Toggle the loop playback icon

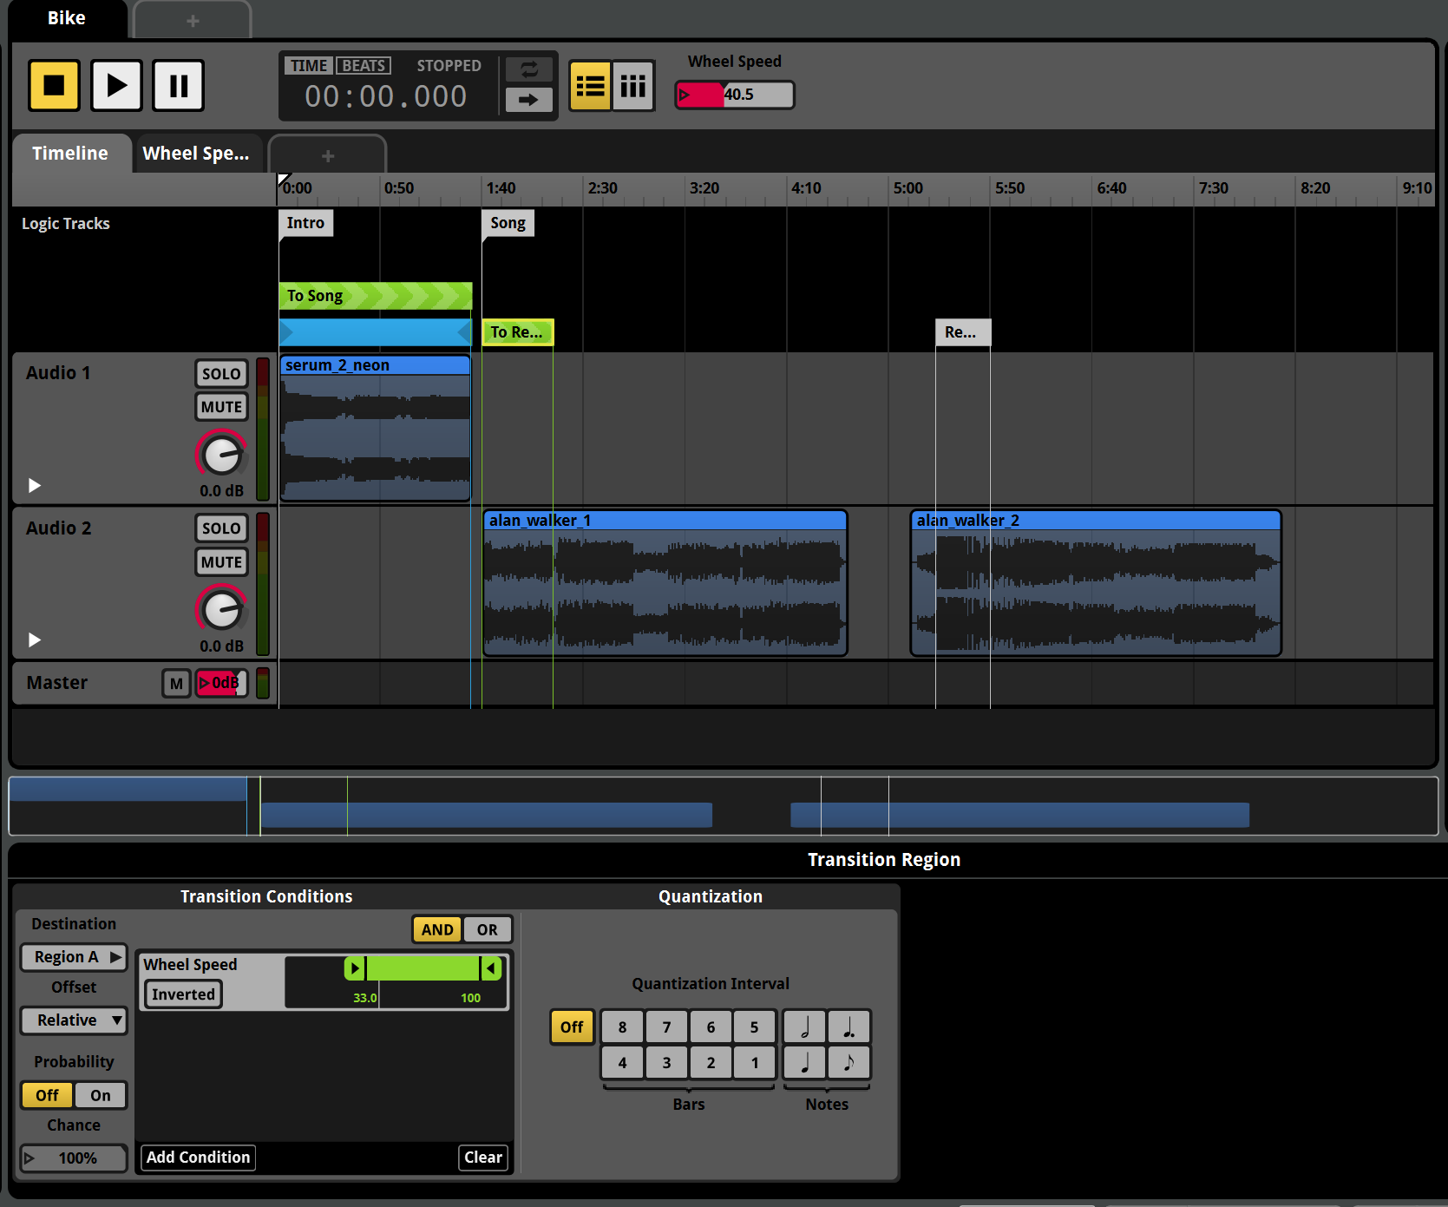528,69
